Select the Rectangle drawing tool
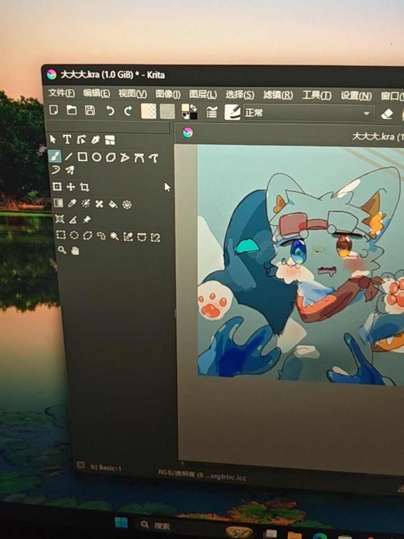The image size is (404, 539). 82,157
